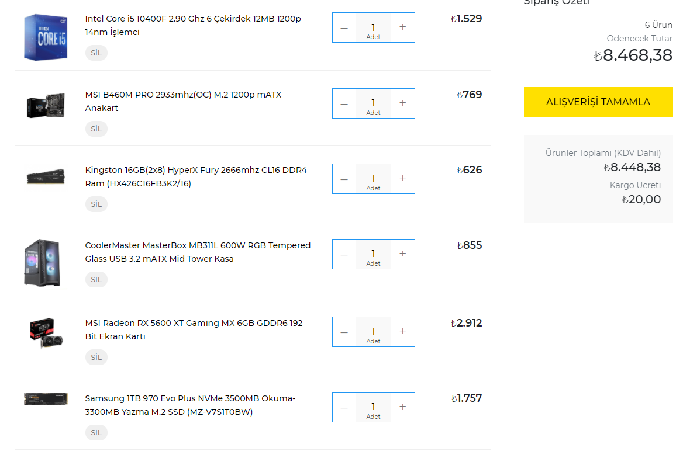Increase quantity of Intel Core i5 10400F
The height and width of the screenshot is (465, 683).
pos(402,27)
